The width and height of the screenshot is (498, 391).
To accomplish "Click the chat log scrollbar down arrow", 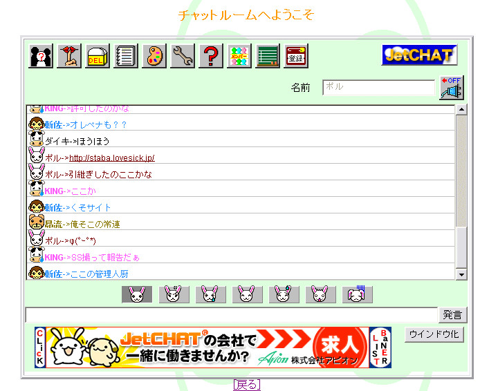I will (461, 274).
